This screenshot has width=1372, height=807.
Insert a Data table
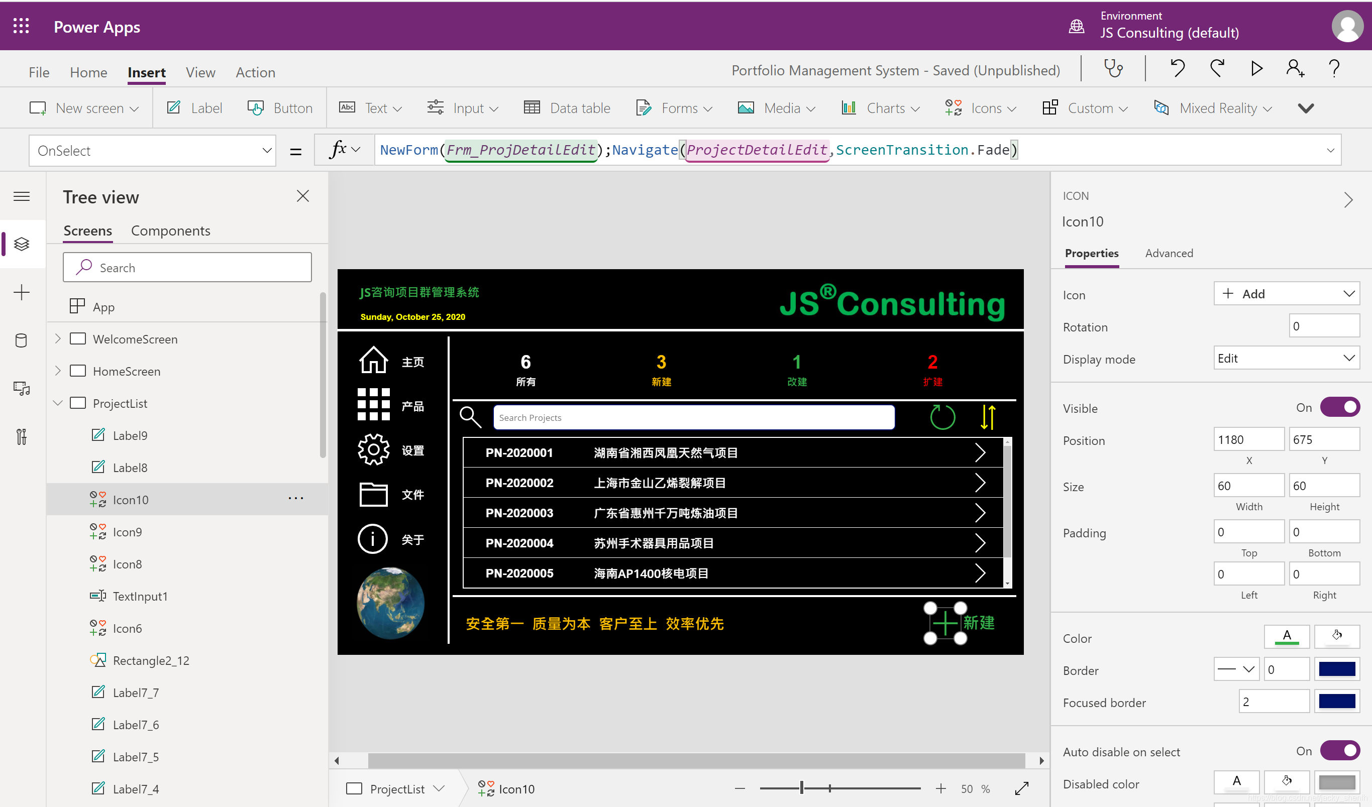tap(567, 108)
